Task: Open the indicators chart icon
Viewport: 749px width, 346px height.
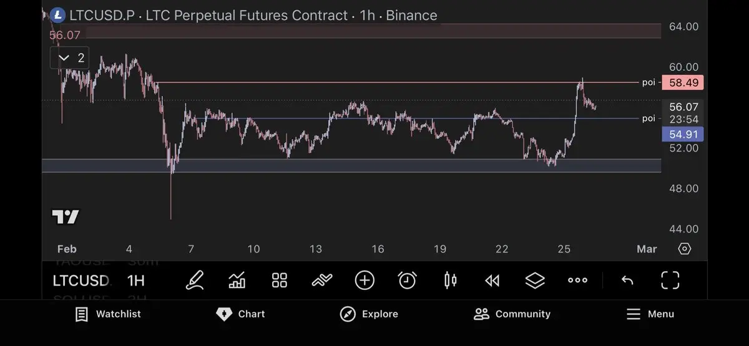Action: (237, 281)
